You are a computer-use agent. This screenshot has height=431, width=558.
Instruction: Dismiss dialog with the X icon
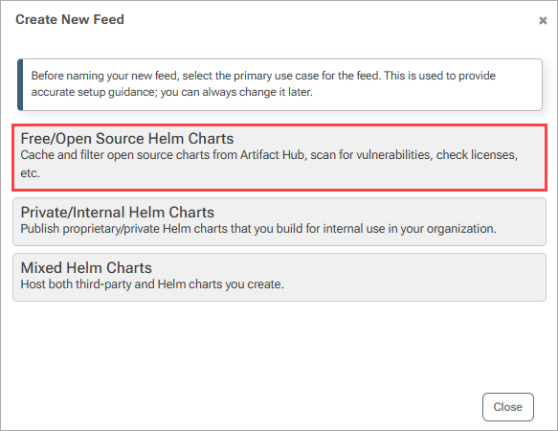point(543,21)
